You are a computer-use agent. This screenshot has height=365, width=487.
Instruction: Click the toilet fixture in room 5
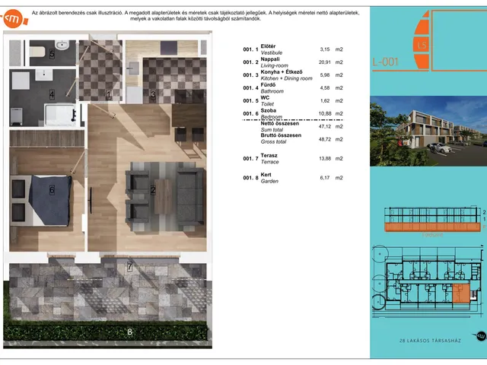pyautogui.click(x=37, y=52)
